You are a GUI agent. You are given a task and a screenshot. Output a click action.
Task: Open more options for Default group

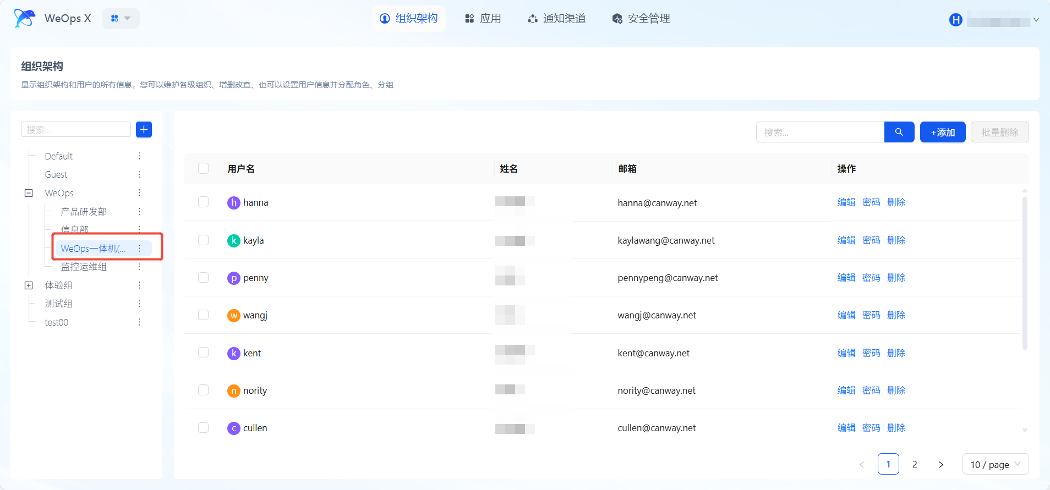click(x=139, y=156)
